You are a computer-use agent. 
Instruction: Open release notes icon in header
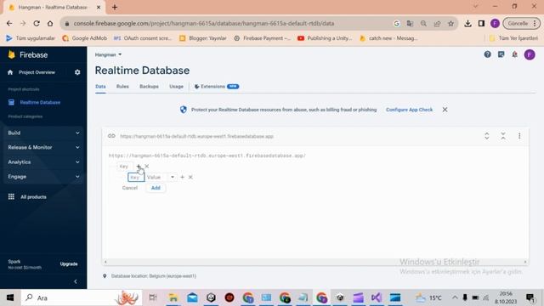501,54
